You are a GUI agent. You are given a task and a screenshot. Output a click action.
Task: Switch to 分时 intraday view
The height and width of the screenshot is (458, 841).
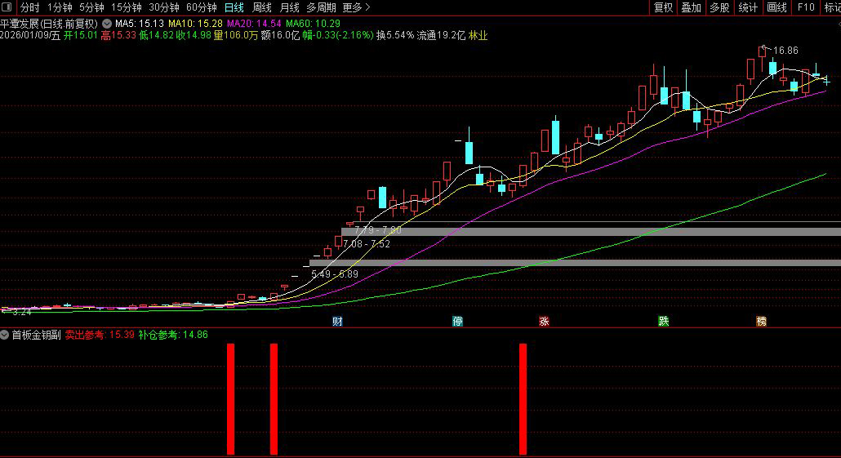click(x=30, y=7)
